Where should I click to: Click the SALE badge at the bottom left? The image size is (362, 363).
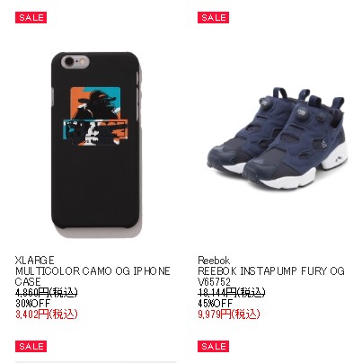(31, 347)
